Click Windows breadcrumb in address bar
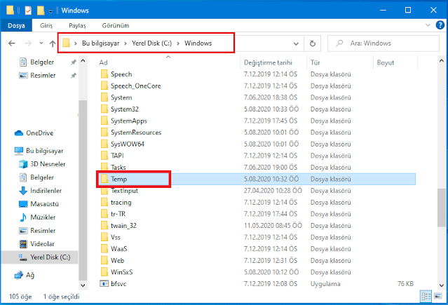This screenshot has width=448, height=305. point(198,43)
